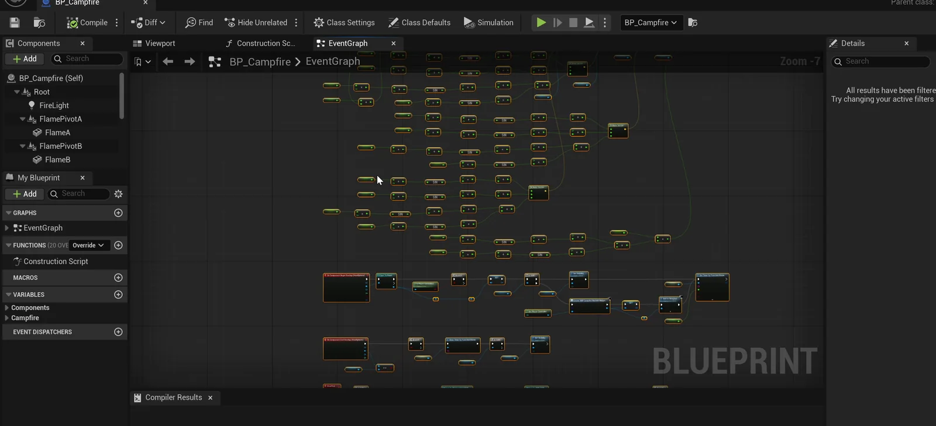Select the FlameA mesh component

[x=57, y=133]
